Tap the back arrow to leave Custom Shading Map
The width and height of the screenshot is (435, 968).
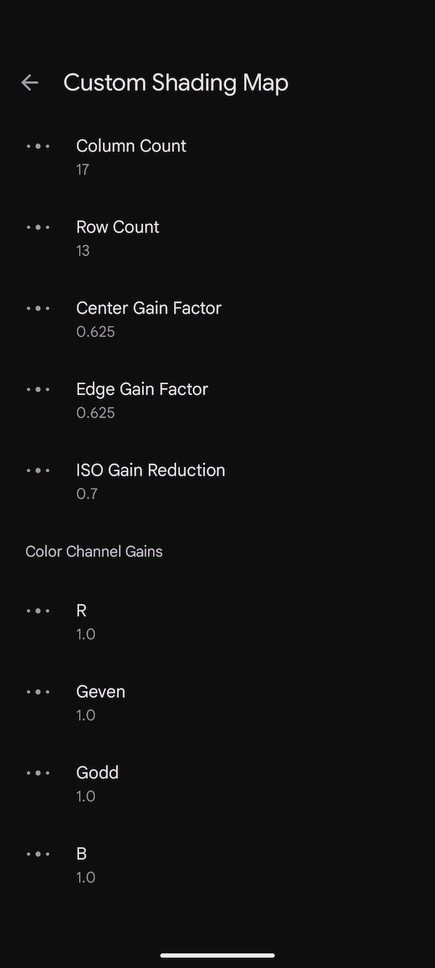pyautogui.click(x=29, y=82)
